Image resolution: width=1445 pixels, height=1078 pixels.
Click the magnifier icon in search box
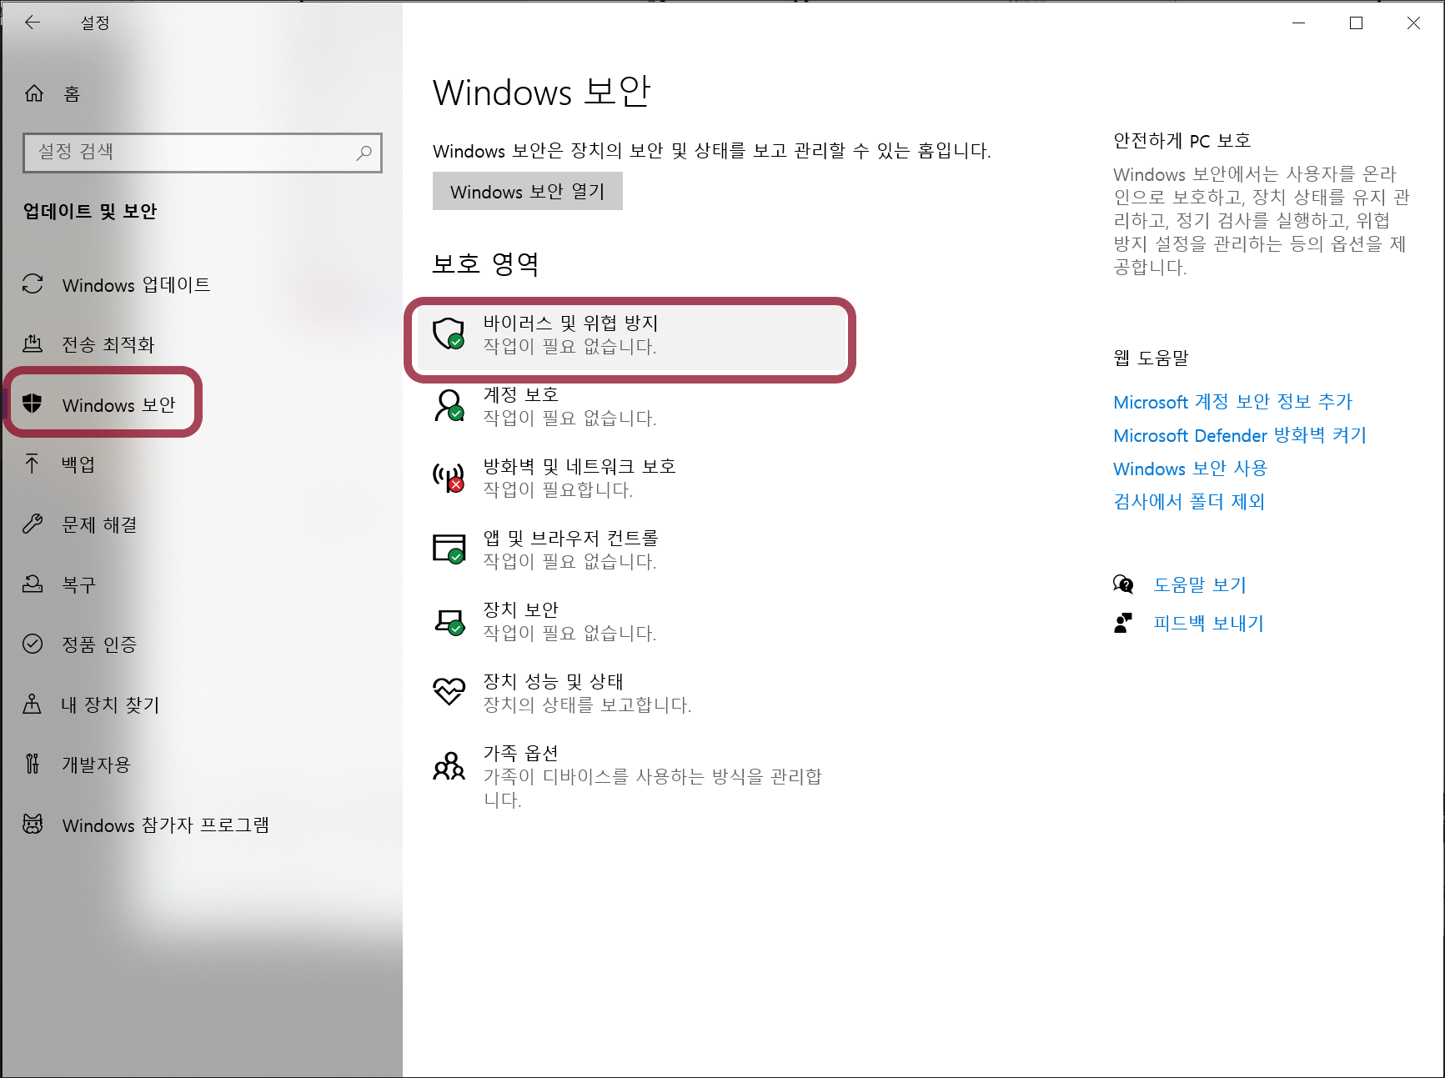click(x=364, y=153)
